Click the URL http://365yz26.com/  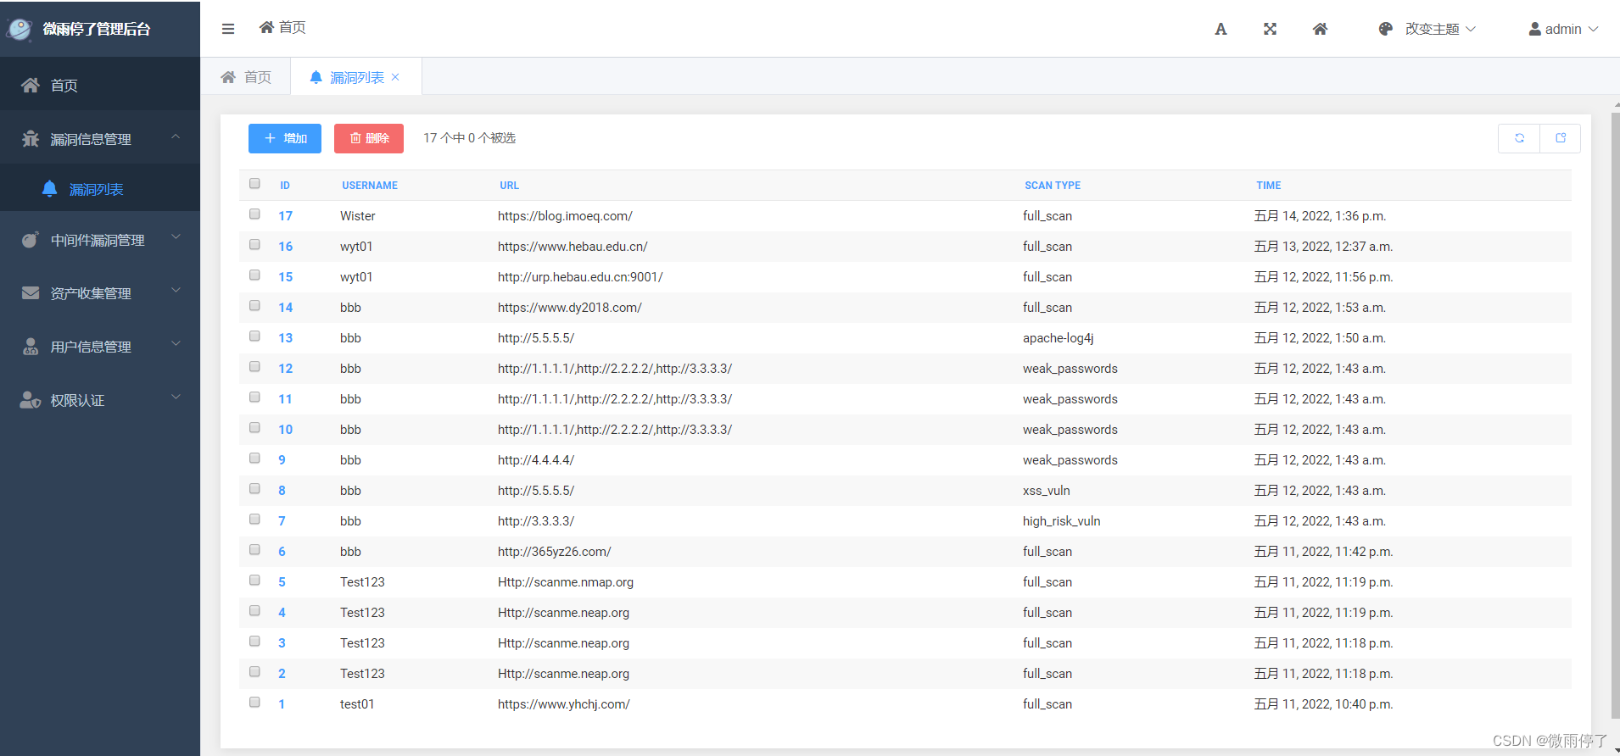click(554, 552)
